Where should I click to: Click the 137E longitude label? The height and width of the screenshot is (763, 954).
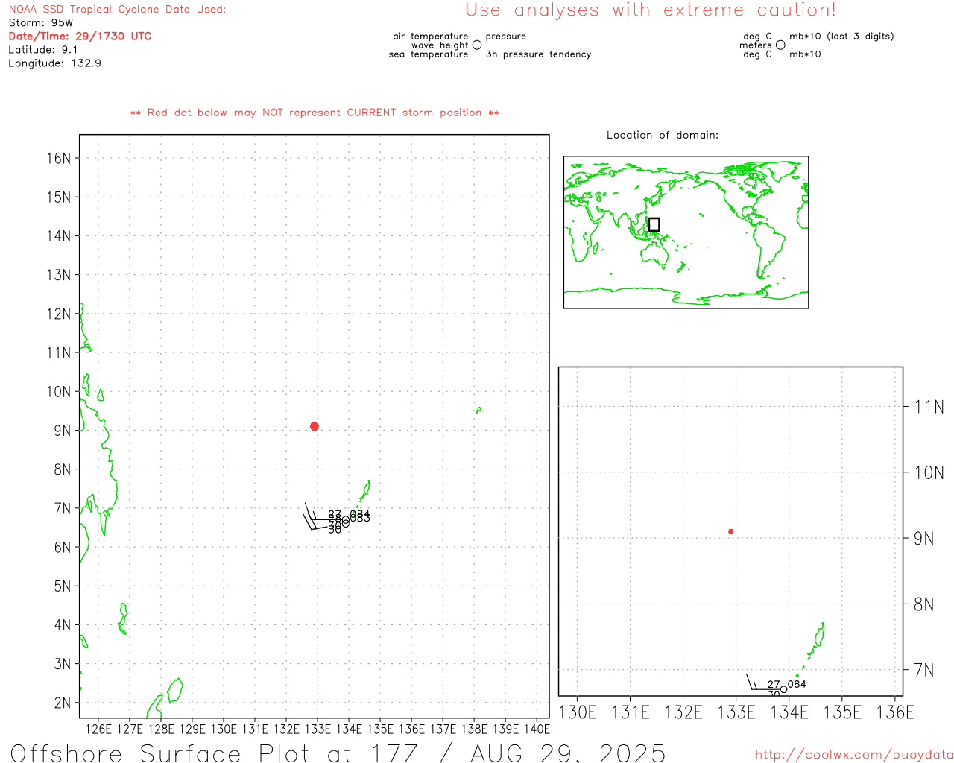pyautogui.click(x=443, y=729)
